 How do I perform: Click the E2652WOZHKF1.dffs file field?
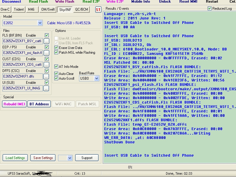tap(23, 76)
